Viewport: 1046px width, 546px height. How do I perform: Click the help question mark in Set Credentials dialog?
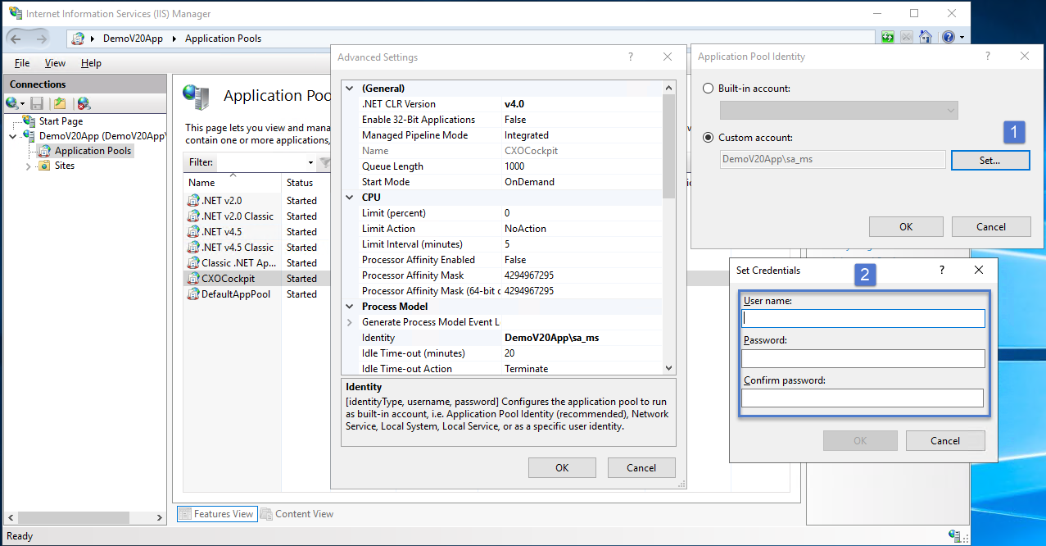[942, 270]
